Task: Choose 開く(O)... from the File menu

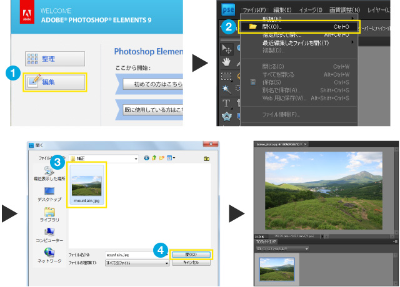Action: [x=299, y=26]
